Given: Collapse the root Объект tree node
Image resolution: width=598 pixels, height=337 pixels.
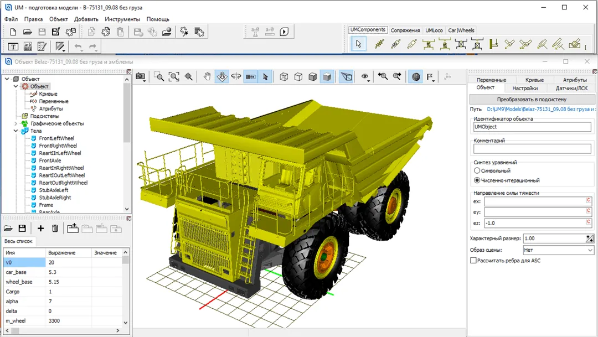Looking at the screenshot, I should [7, 79].
